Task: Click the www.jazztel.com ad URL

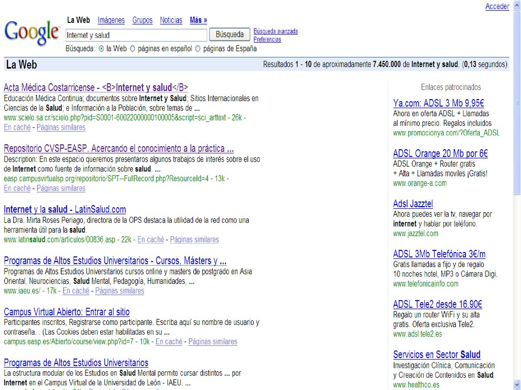Action: point(416,234)
